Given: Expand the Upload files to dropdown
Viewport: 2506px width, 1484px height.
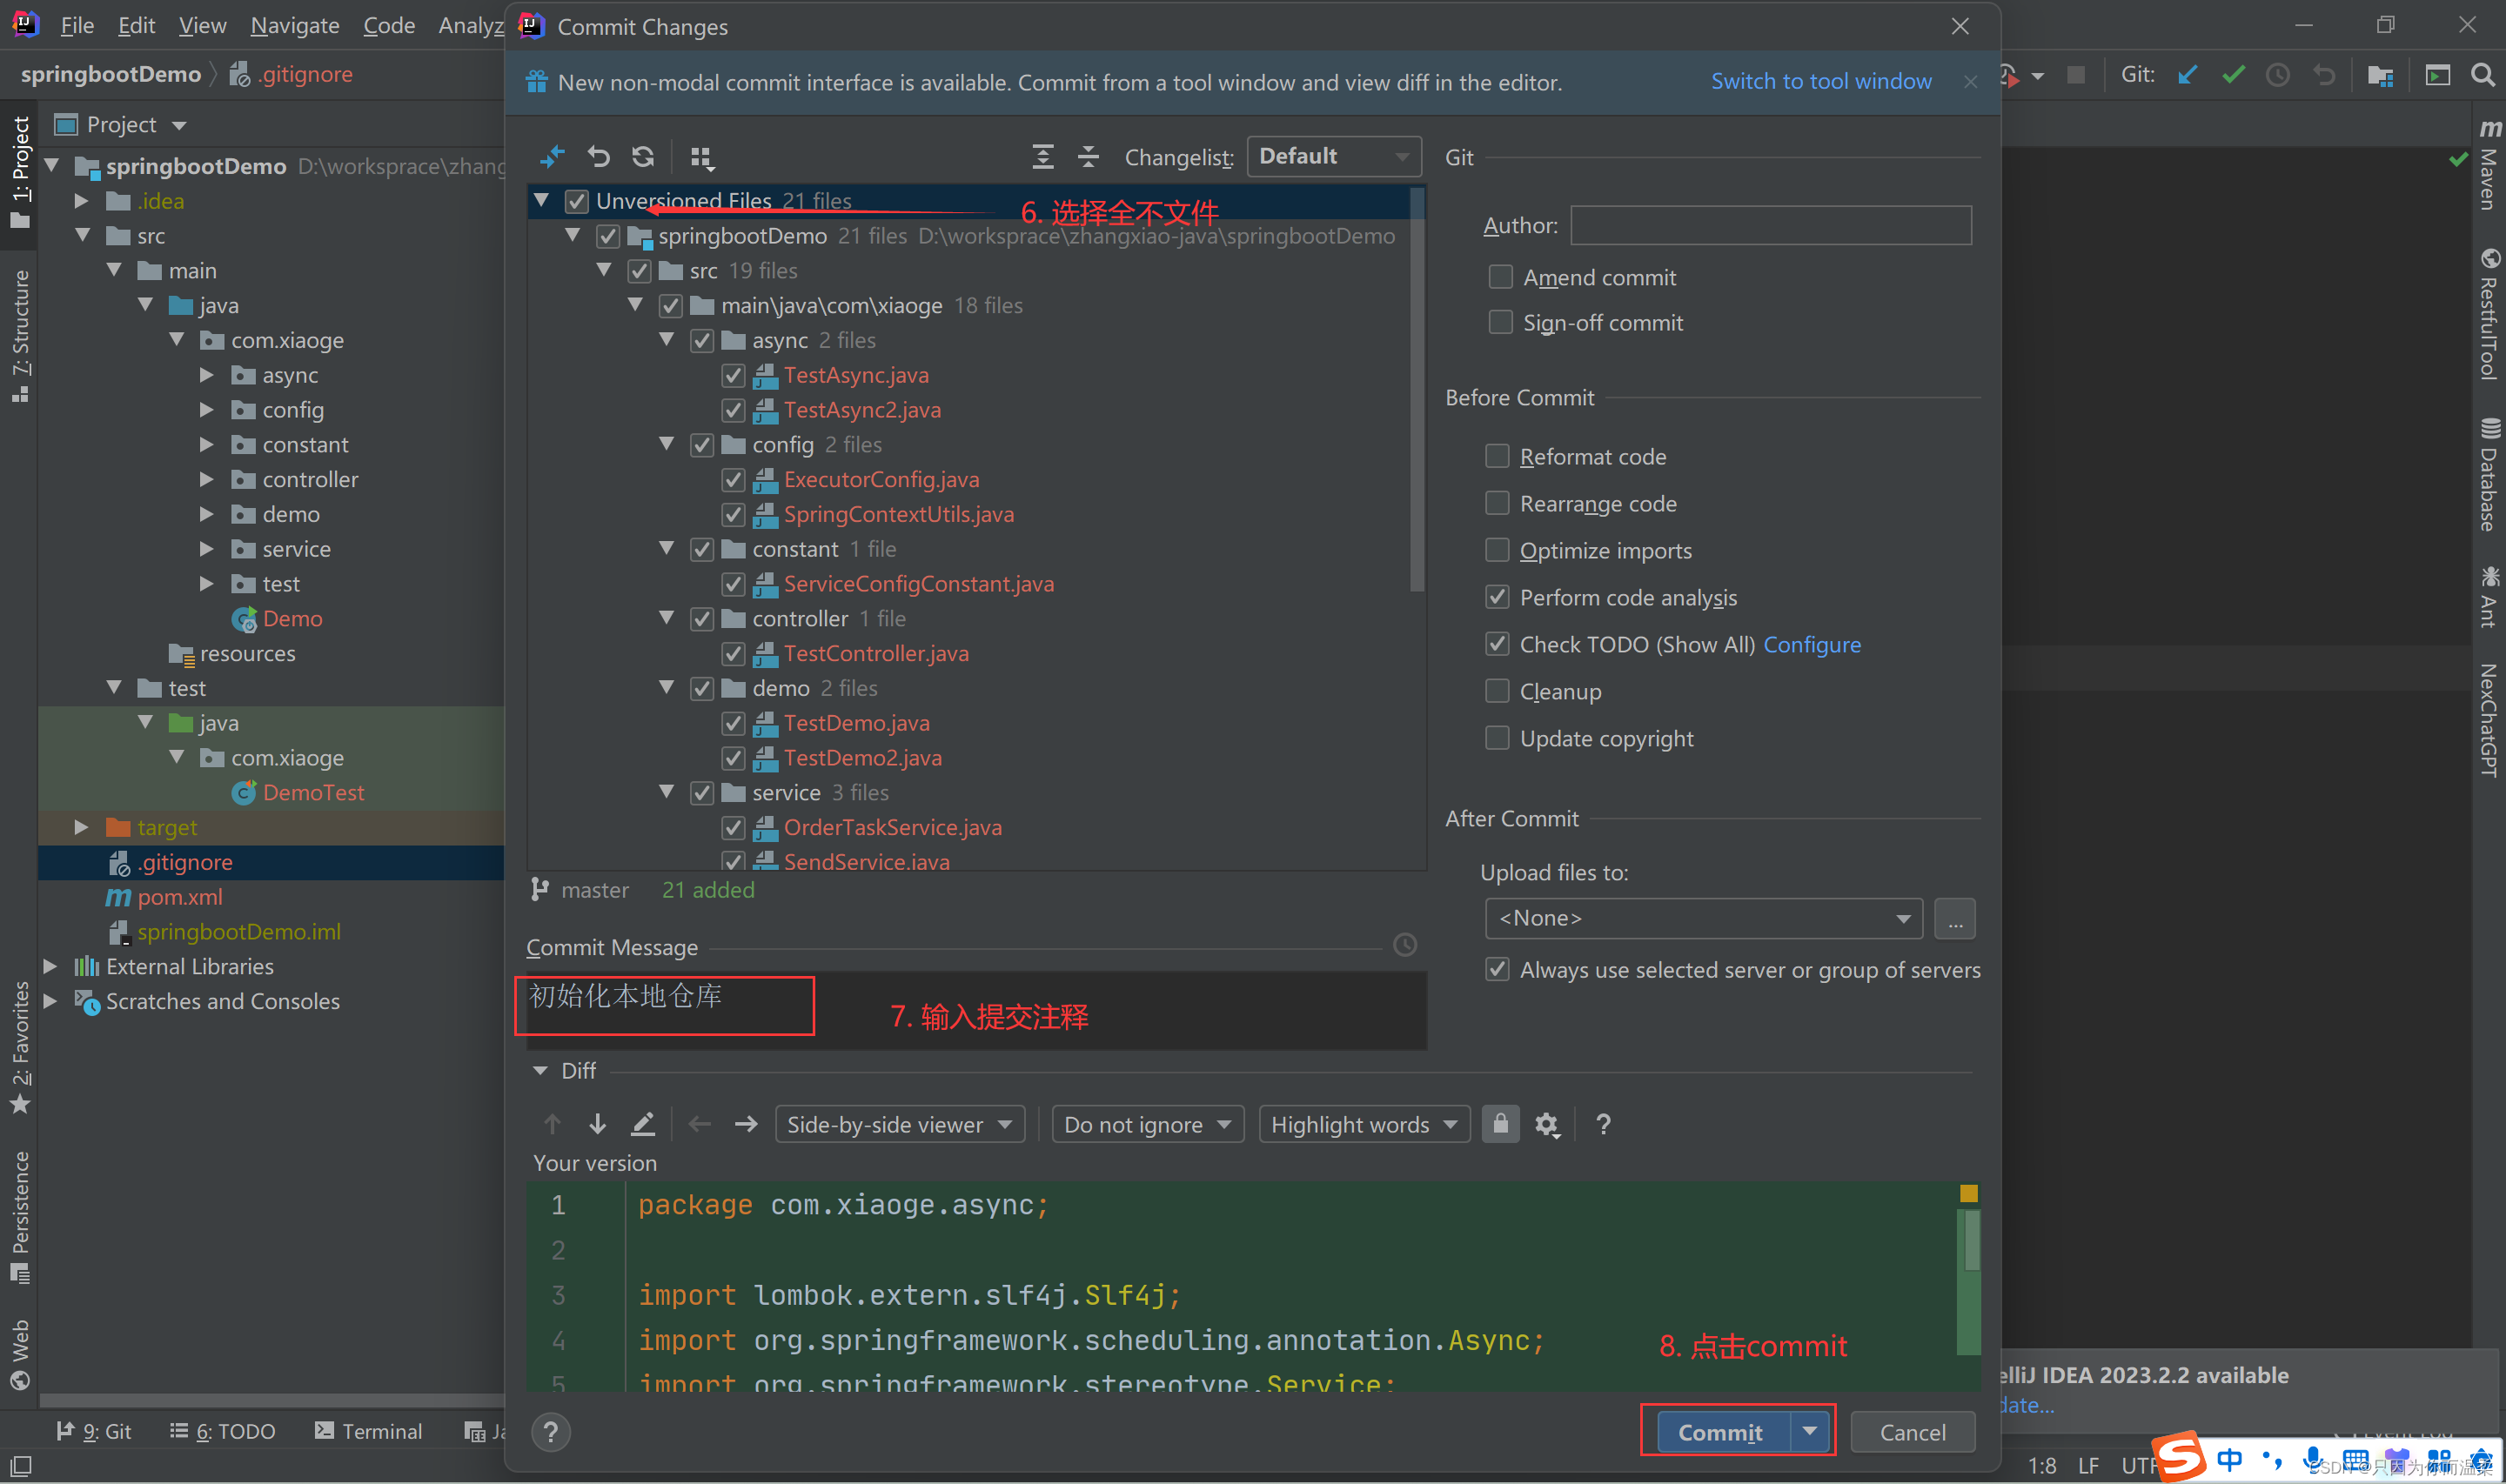Looking at the screenshot, I should [x=1901, y=917].
